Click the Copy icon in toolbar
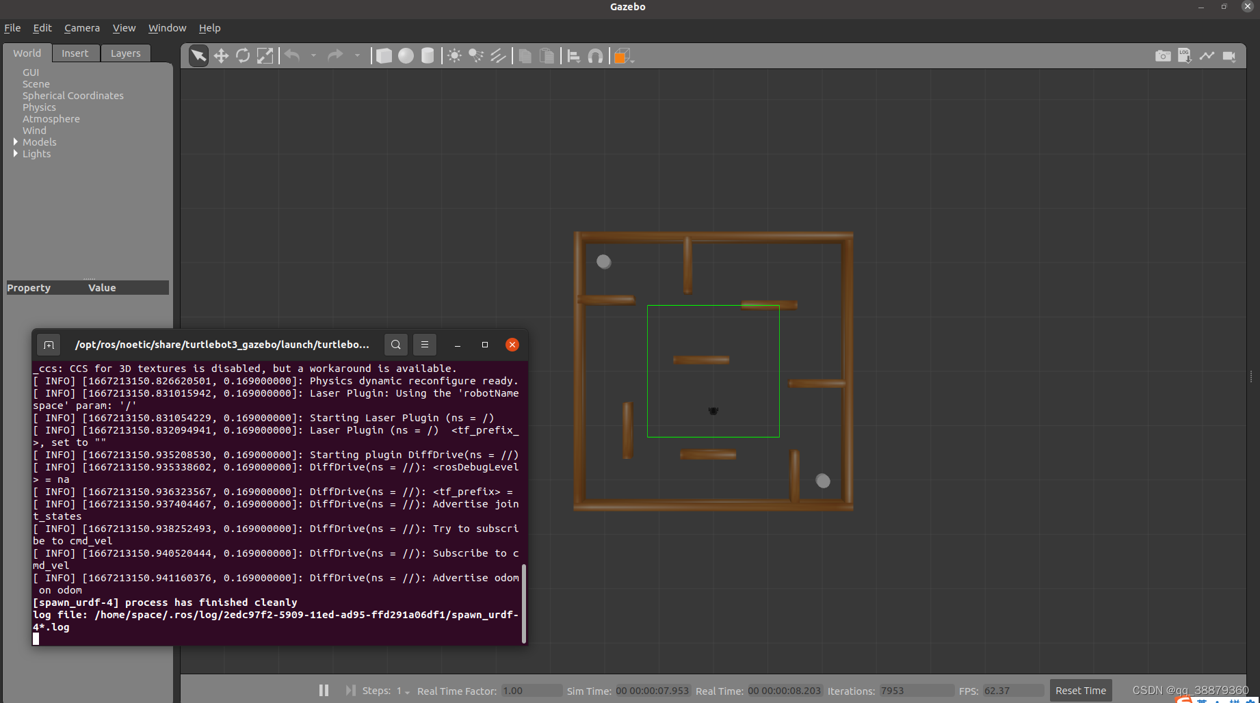The width and height of the screenshot is (1260, 703). 525,56
